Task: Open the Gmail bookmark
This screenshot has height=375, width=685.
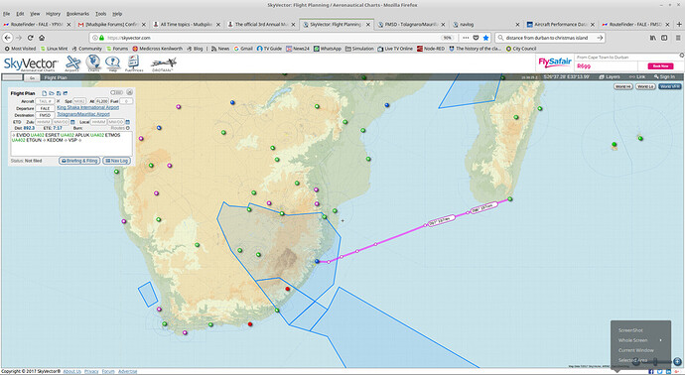Action: (x=243, y=49)
